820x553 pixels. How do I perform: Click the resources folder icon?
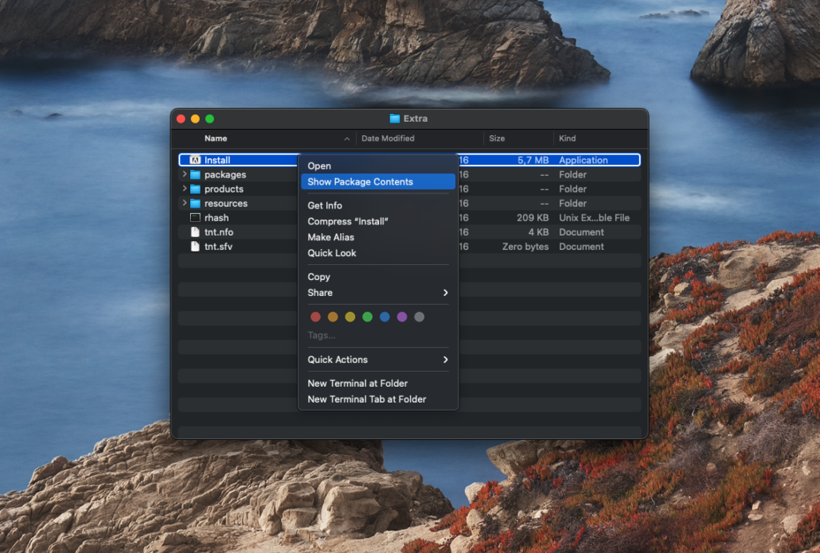point(195,204)
